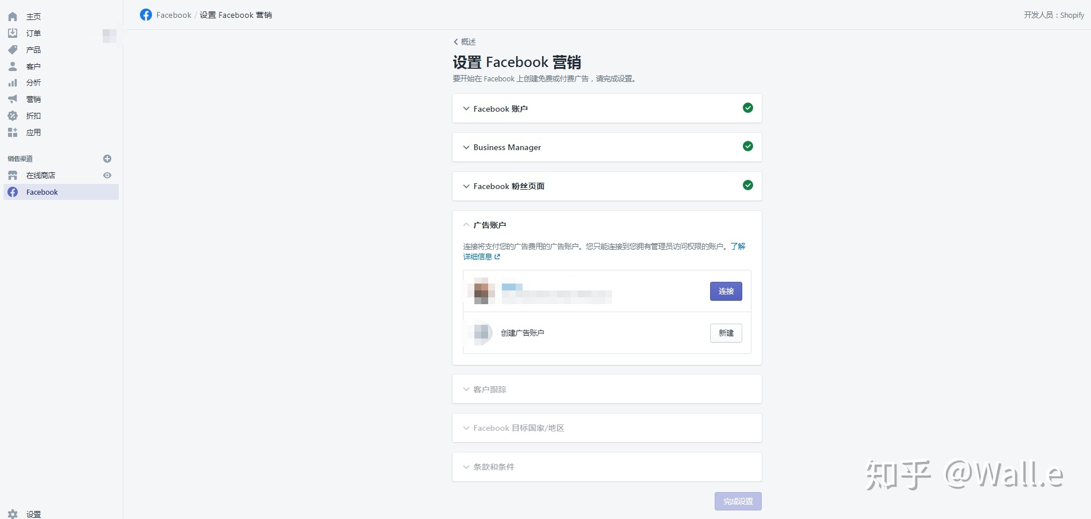Open the 主页 home icon in sidebar
Screen dimensions: 1091x519
click(x=13, y=17)
